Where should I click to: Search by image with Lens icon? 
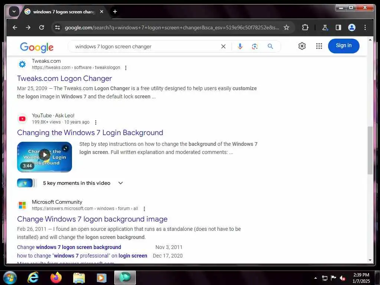point(255,46)
